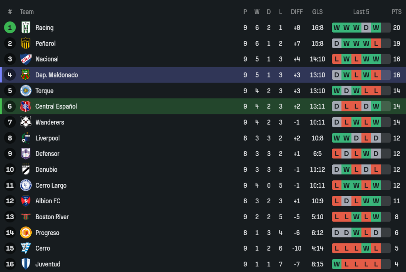Click the rank 1 green position badge
The height and width of the screenshot is (272, 406).
[10, 27]
